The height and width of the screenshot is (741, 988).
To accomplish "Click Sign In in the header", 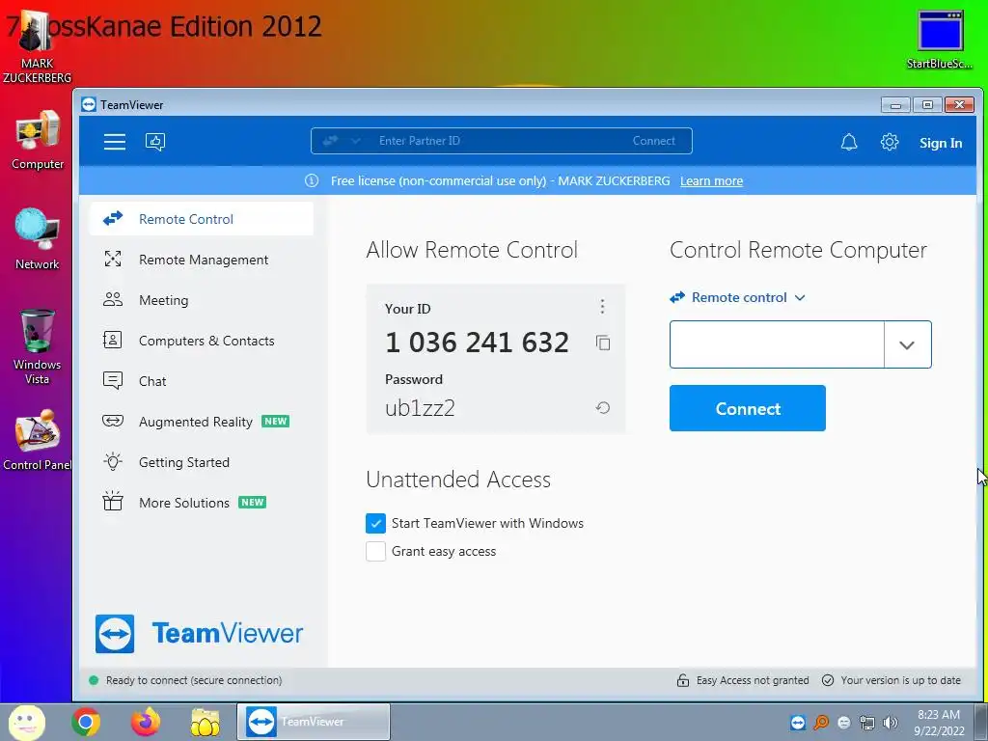I will pyautogui.click(x=940, y=143).
